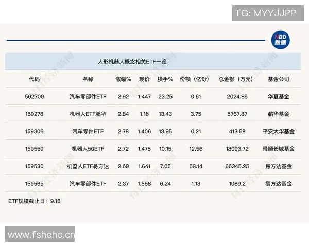Image resolution: width=309 pixels, height=247 pixels.
Task: Click the 名称 column header
Action: click(88, 79)
